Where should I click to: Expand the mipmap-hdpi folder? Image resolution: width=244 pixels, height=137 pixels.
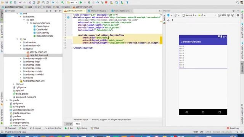tap(21, 62)
